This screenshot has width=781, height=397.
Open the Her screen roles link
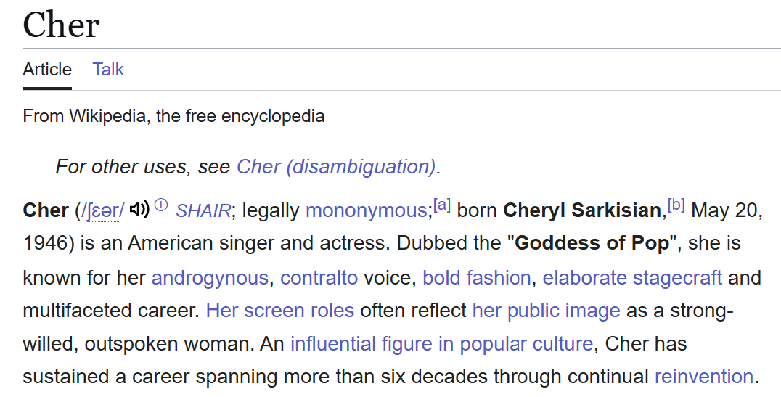[280, 311]
